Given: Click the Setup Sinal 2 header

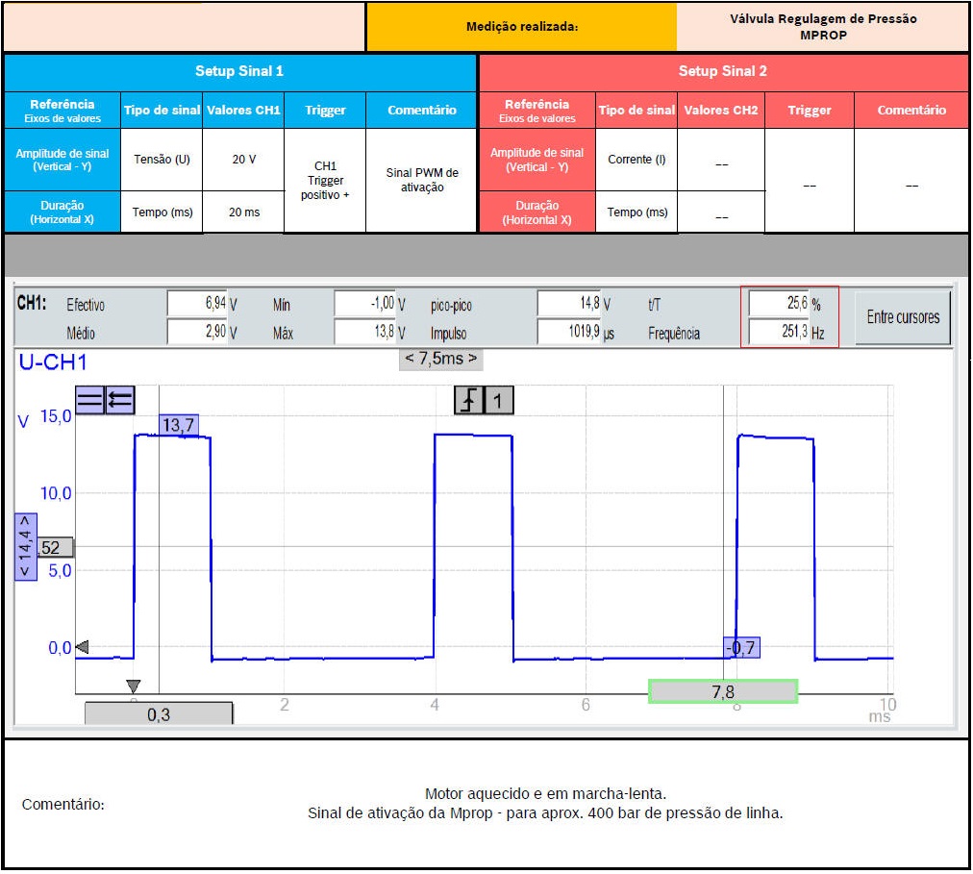Looking at the screenshot, I should (722, 71).
